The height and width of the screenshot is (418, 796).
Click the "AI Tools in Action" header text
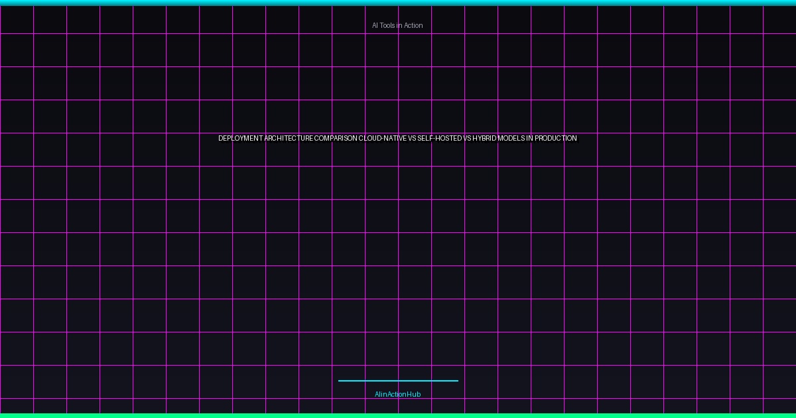tap(397, 25)
